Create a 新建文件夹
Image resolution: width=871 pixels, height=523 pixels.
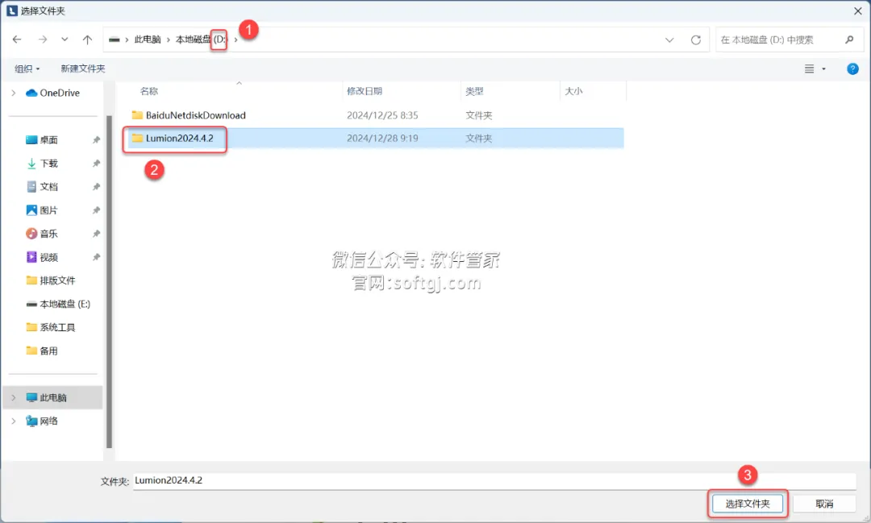83,68
